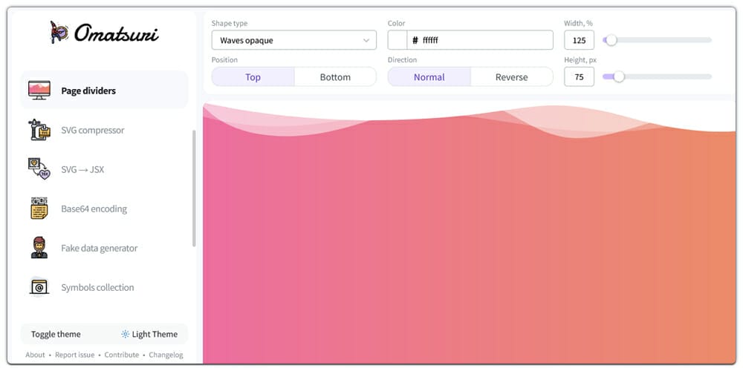Viewport: 743px width, 371px height.
Task: Click the SVG to JSX icon
Action: click(x=39, y=169)
